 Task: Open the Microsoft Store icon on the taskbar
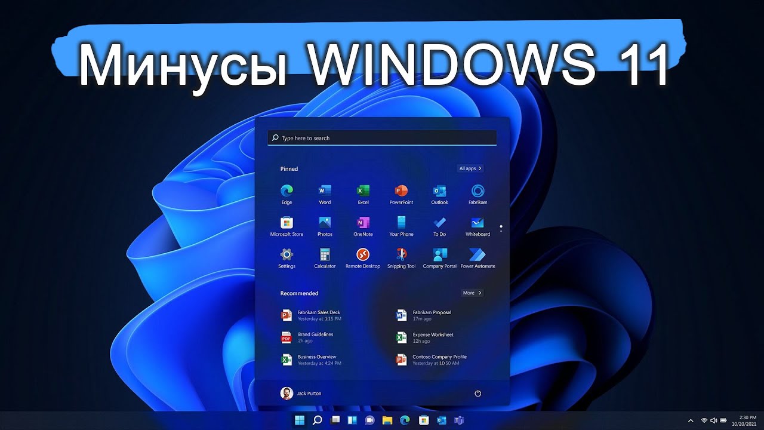pyautogui.click(x=424, y=420)
